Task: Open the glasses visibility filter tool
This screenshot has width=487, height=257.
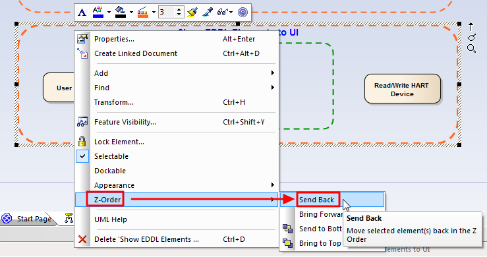Action: pyautogui.click(x=222, y=12)
